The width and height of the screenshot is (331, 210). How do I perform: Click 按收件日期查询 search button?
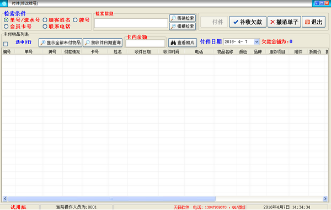(x=103, y=43)
